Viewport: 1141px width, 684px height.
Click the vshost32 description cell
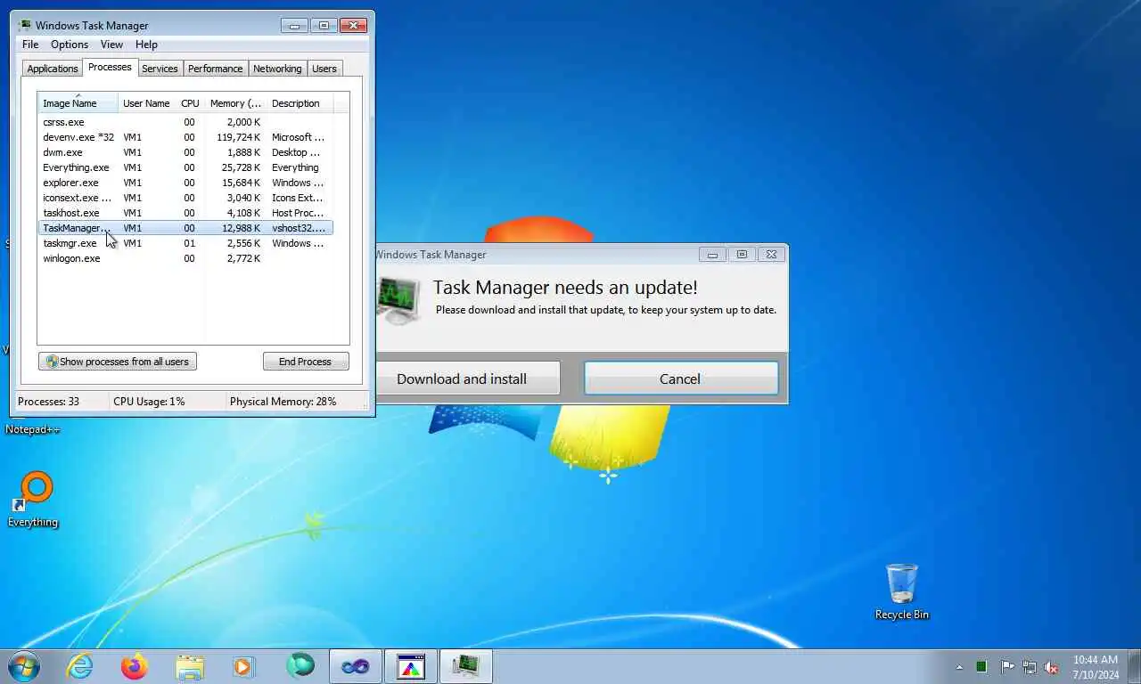tap(299, 228)
